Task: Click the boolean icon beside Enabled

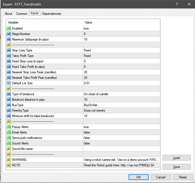Action: (9, 28)
